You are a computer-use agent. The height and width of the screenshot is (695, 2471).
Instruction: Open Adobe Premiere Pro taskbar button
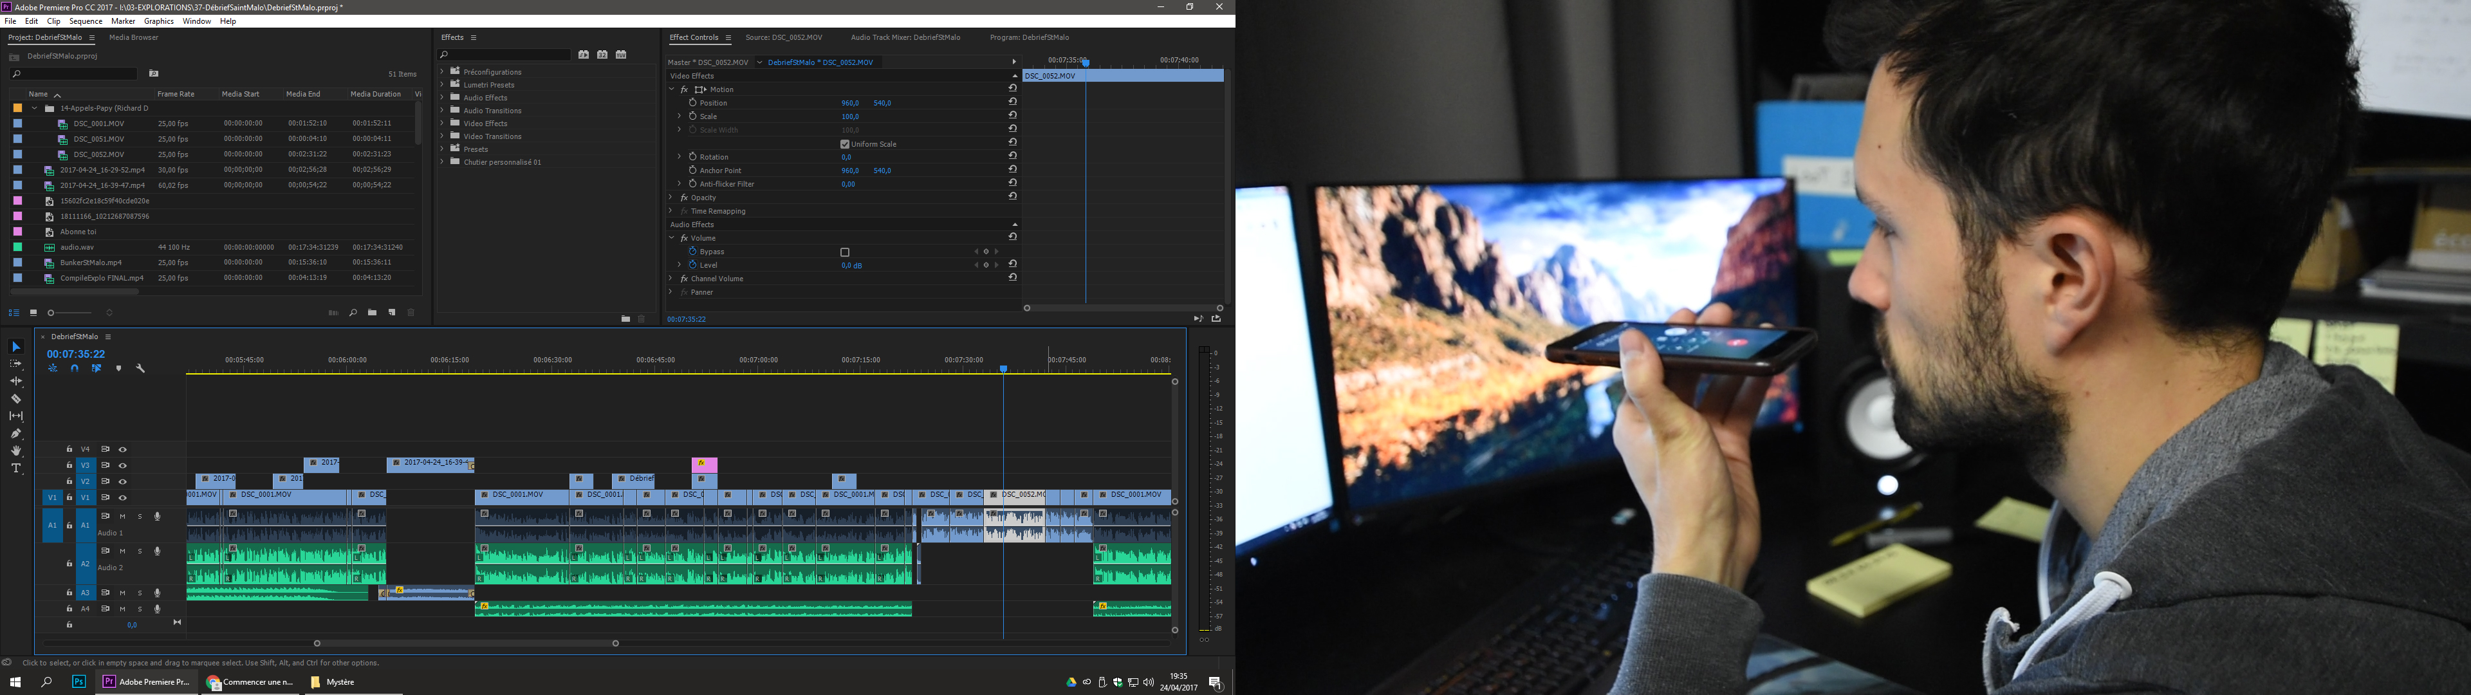tap(148, 683)
